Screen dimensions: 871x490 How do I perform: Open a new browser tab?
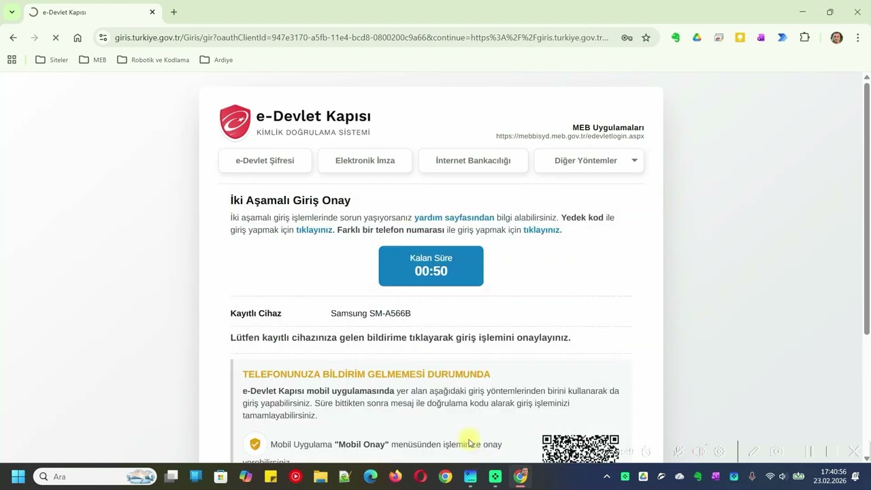pos(174,12)
